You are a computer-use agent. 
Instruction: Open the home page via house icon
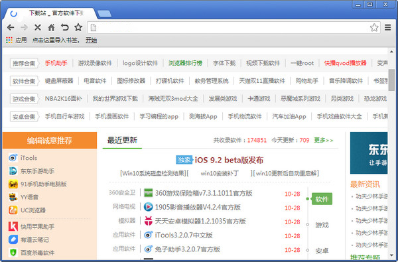(52, 27)
